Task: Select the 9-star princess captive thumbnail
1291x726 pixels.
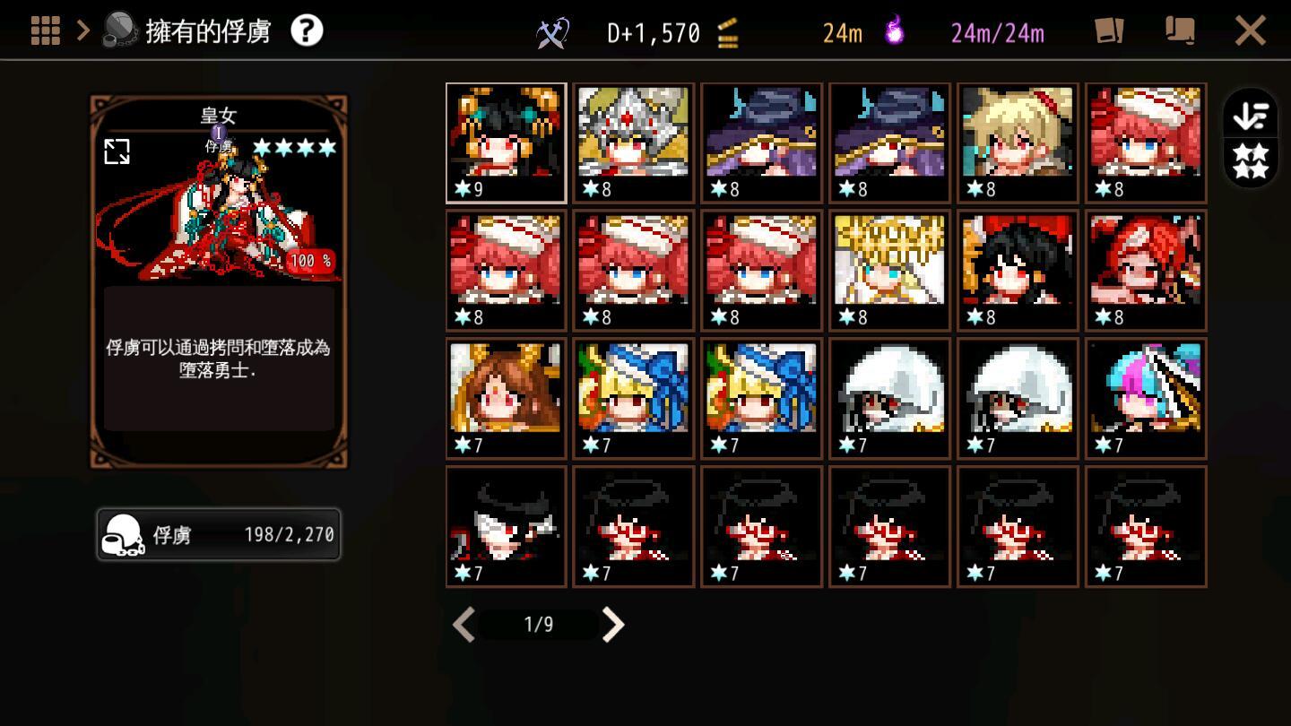Action: 507,143
